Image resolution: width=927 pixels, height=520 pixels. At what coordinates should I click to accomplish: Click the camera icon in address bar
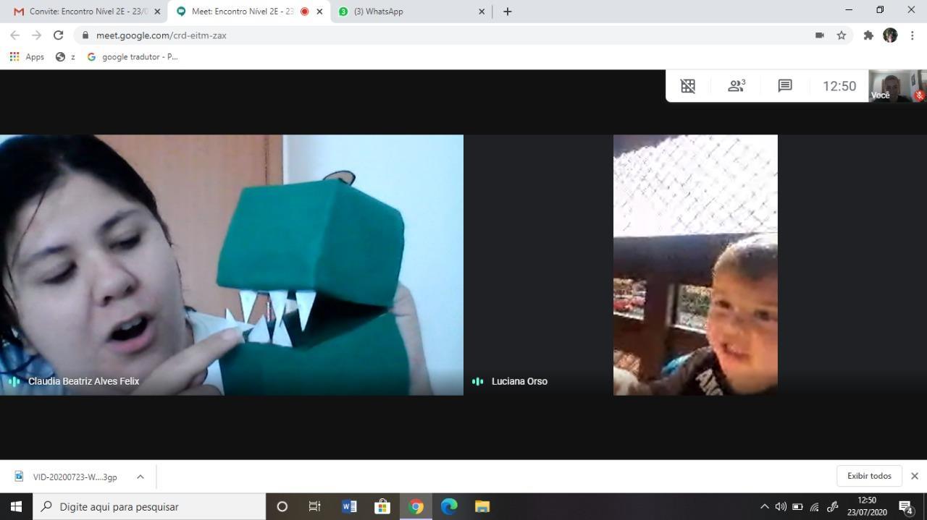point(820,35)
